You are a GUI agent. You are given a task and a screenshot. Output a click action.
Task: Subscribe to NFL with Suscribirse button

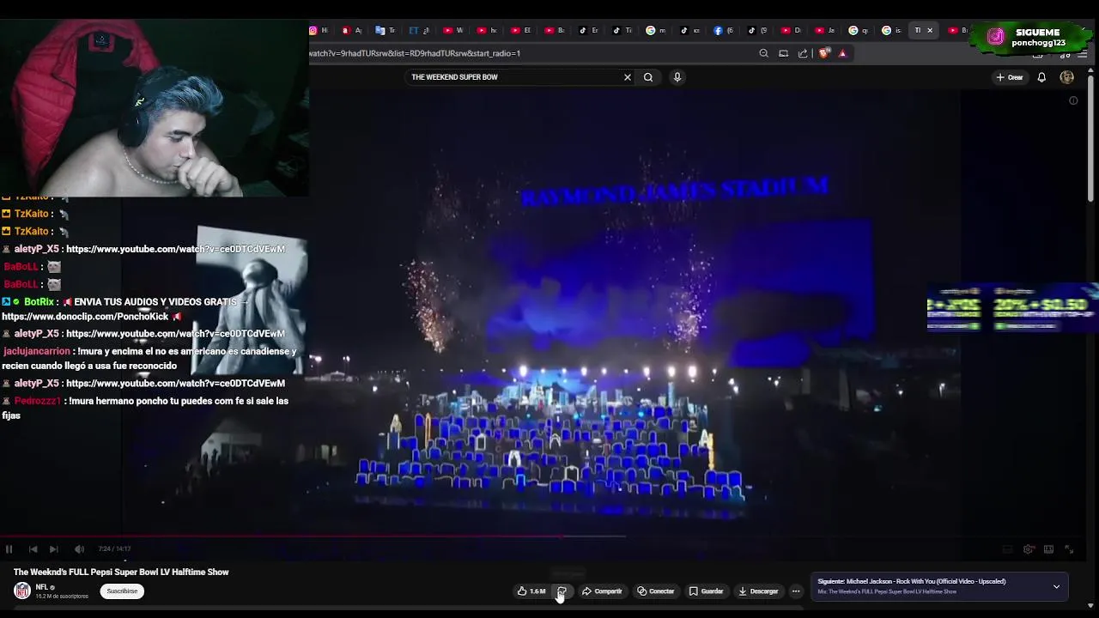[x=122, y=591]
